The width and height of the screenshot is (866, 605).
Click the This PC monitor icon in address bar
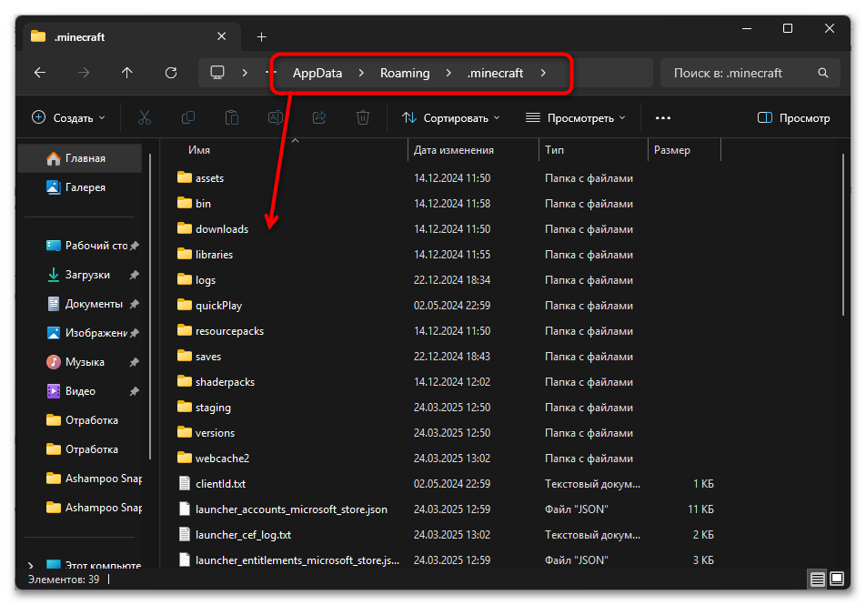click(217, 73)
